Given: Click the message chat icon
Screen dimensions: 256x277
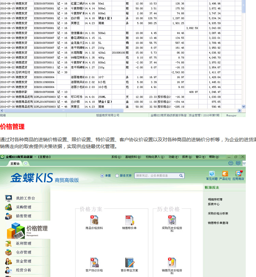Looking at the screenshot, I should pos(238,163).
